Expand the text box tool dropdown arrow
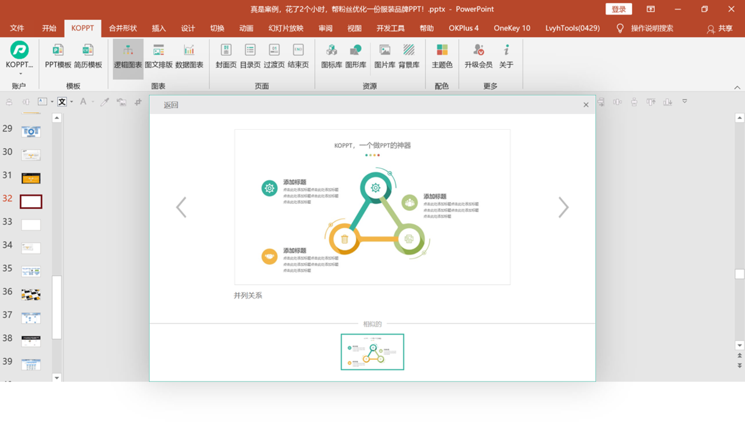745x433 pixels. [52, 102]
